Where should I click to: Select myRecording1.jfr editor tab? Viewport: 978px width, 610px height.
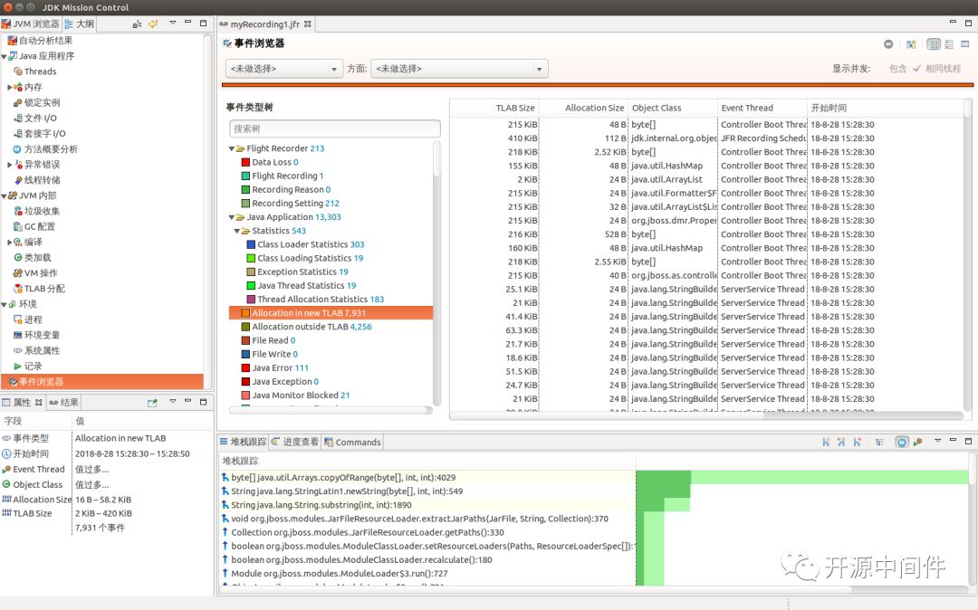coord(265,24)
